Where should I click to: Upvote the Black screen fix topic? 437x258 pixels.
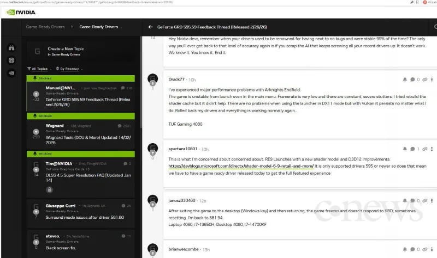[x=36, y=242]
